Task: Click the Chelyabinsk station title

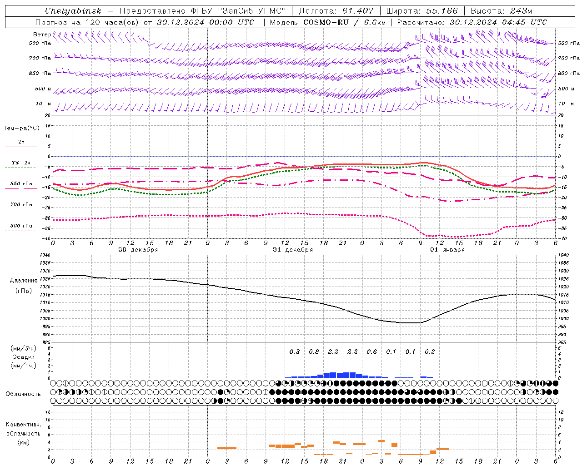Action: (73, 11)
